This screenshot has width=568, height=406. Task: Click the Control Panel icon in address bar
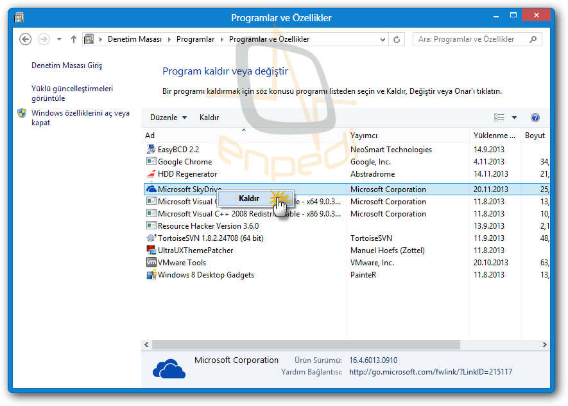coord(89,39)
